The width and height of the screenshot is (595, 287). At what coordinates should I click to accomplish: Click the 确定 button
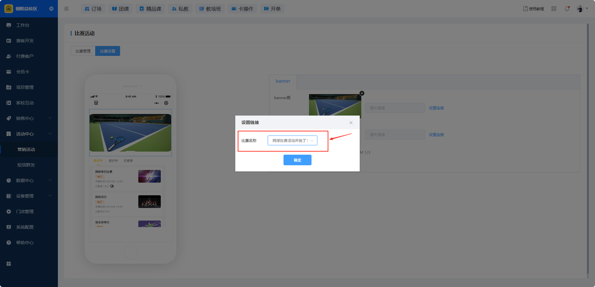coord(297,160)
